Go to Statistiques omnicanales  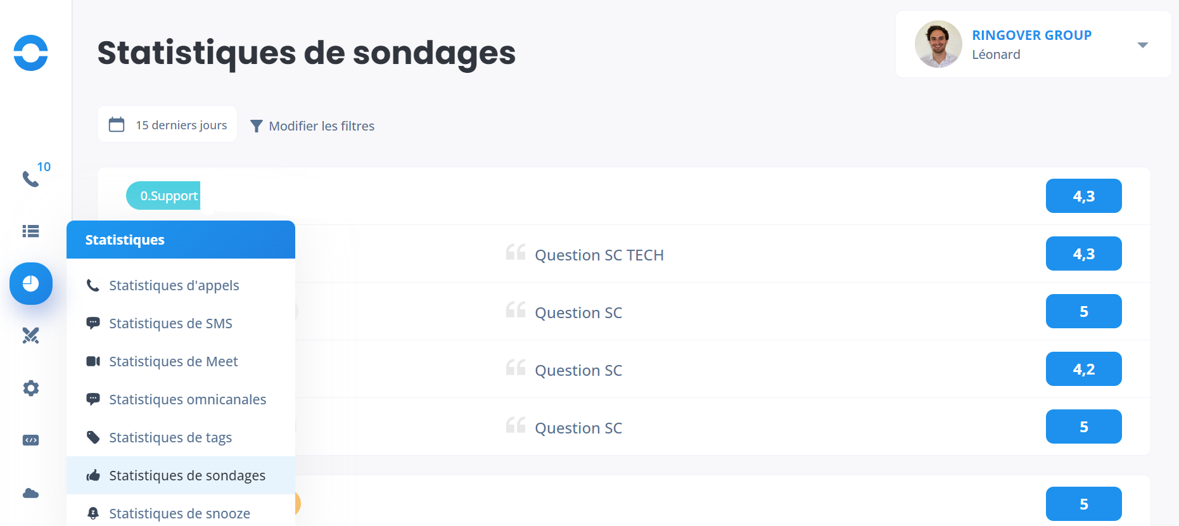pos(181,399)
